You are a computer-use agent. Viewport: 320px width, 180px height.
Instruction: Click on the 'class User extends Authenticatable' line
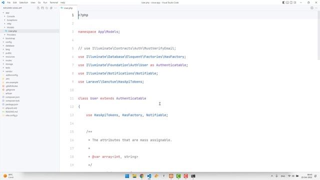tap(112, 98)
